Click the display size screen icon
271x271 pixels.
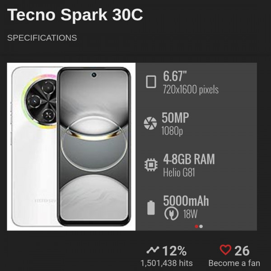[151, 82]
